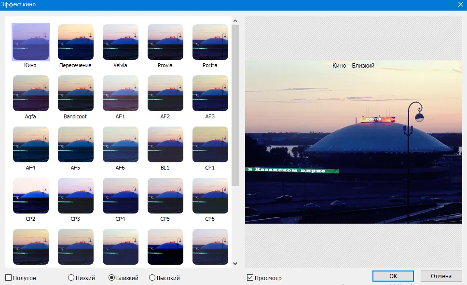Confirm the effect with OK

[393, 276]
